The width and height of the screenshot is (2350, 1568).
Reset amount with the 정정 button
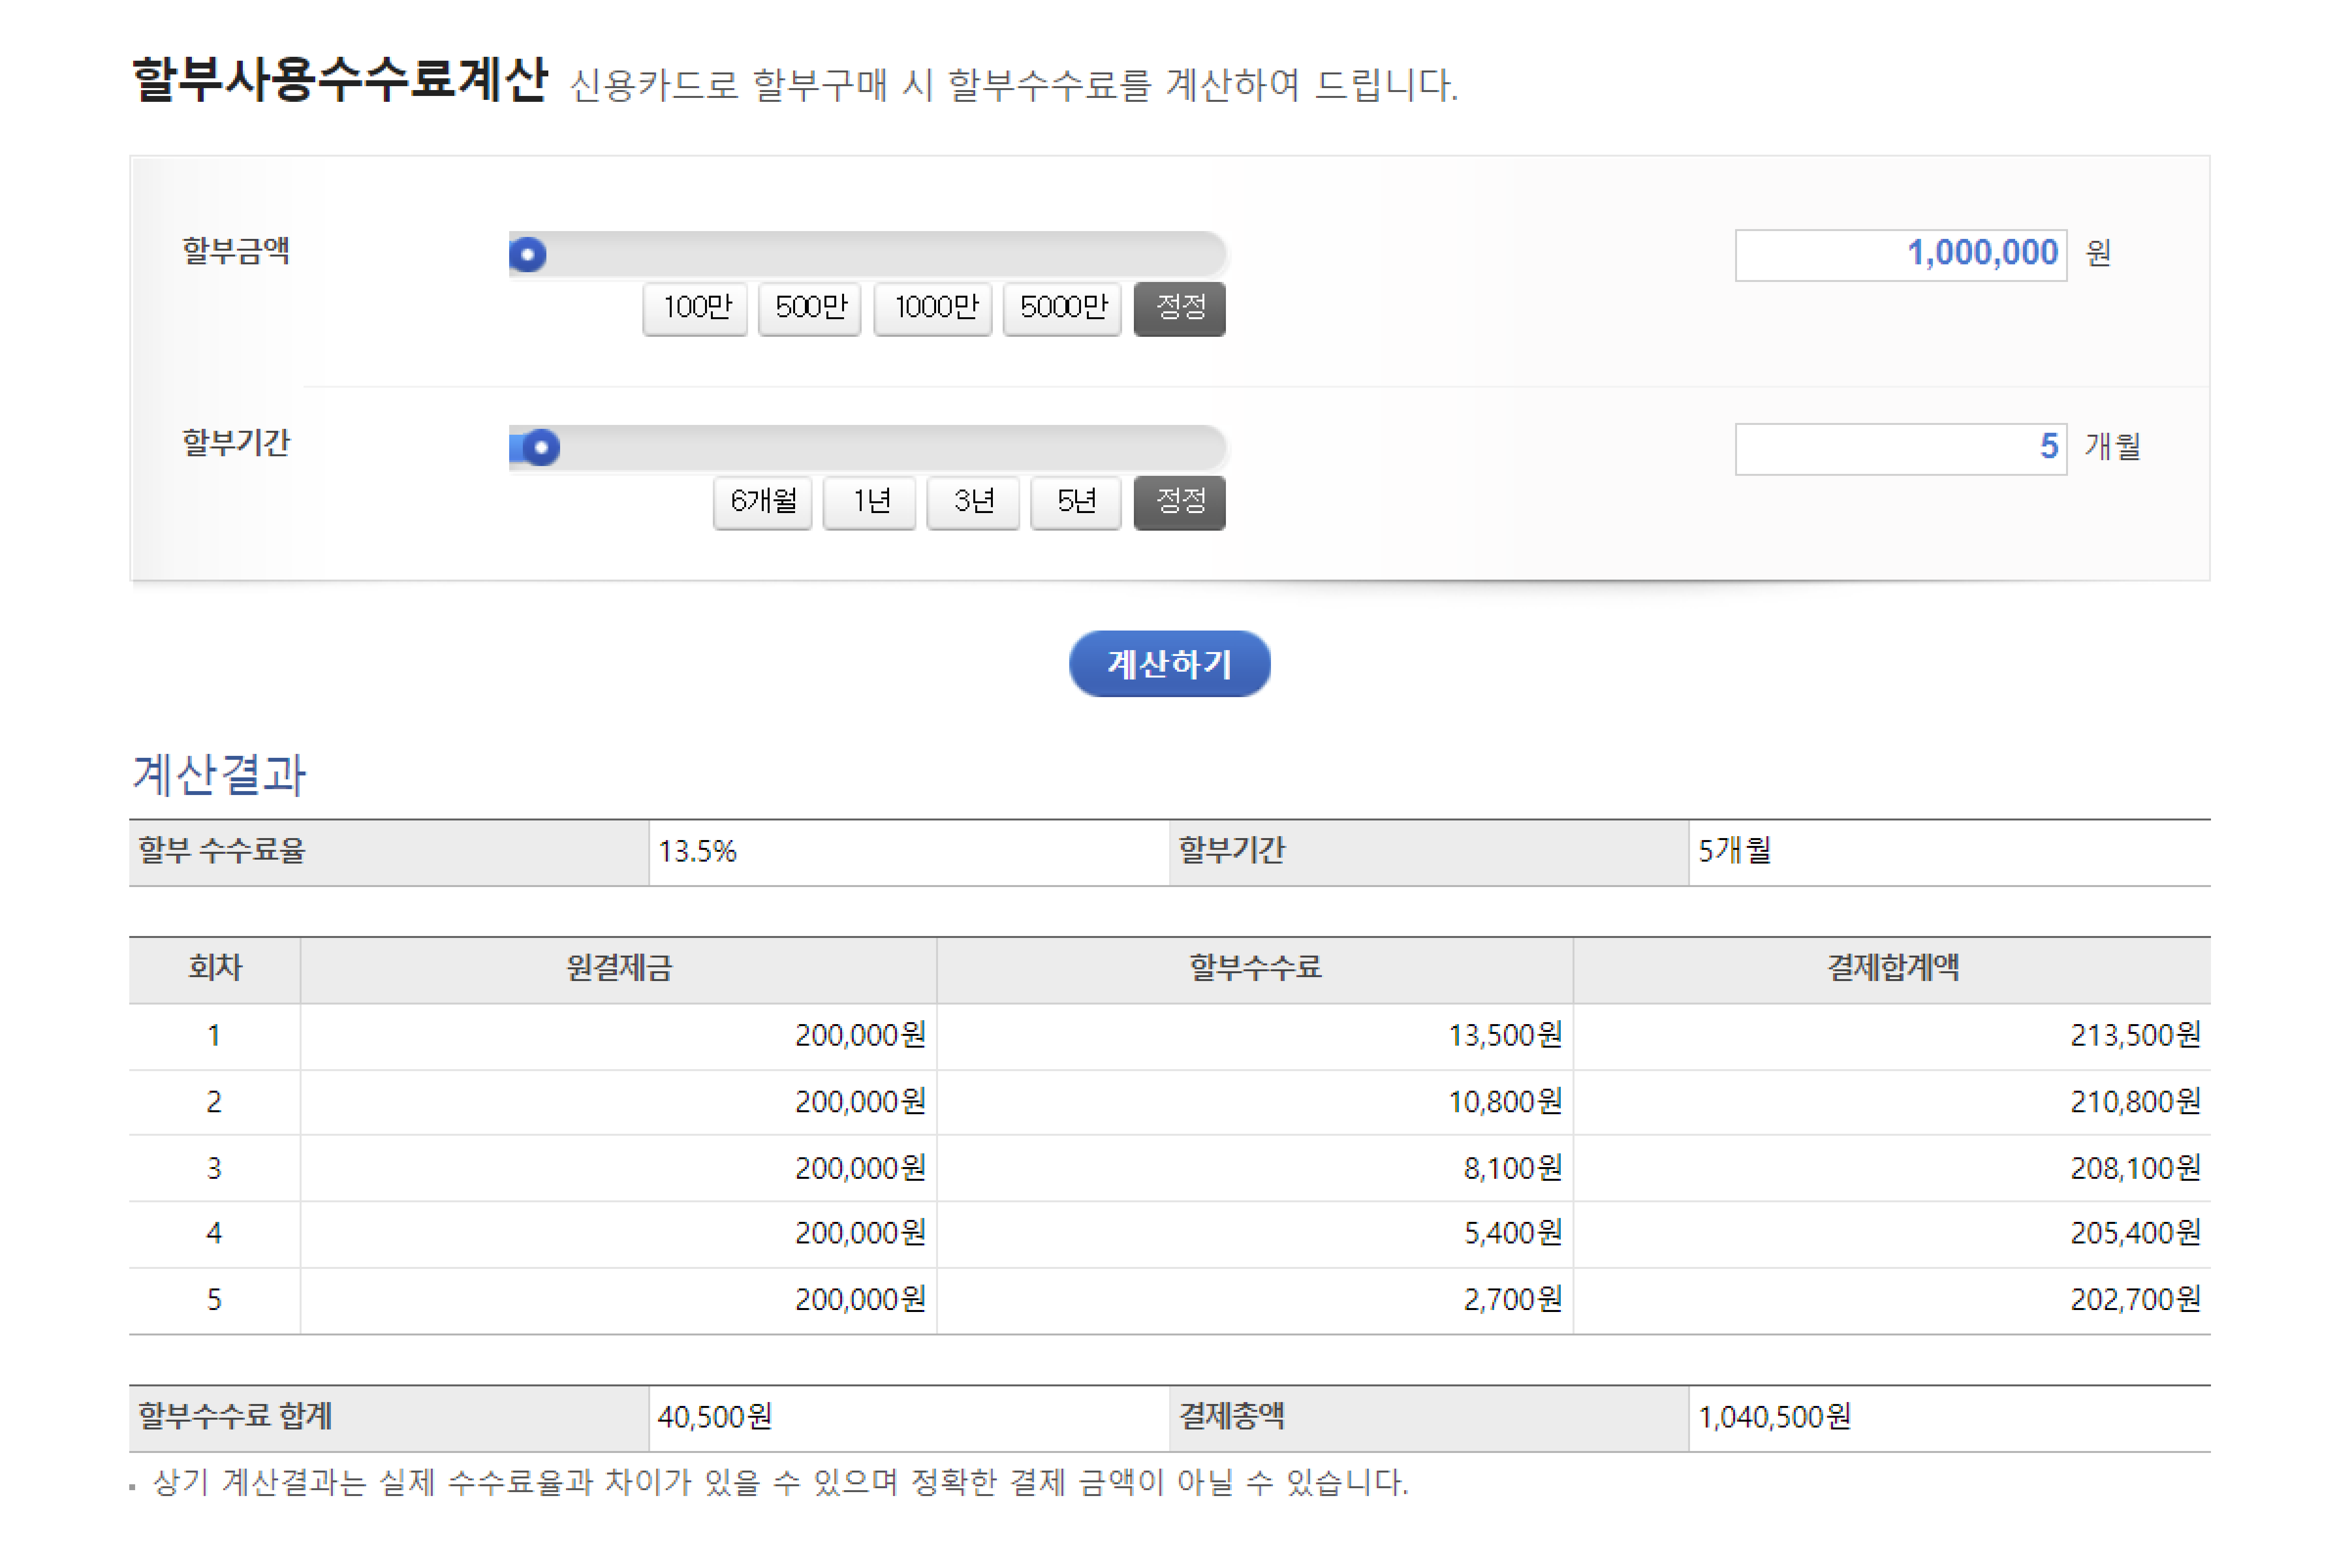tap(1180, 307)
